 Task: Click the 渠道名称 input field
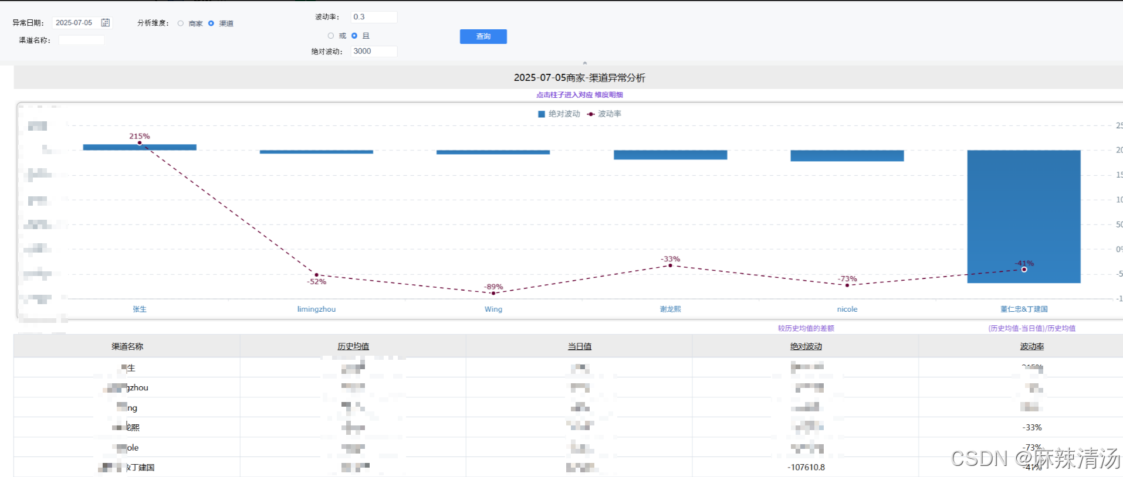coord(82,40)
